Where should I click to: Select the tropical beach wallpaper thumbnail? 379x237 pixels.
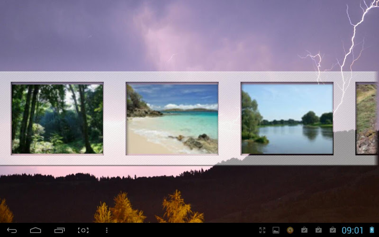coord(172,118)
